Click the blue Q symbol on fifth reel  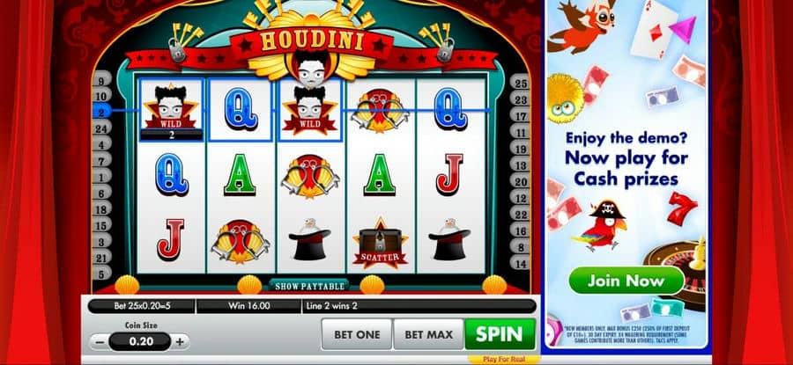pyautogui.click(x=450, y=108)
